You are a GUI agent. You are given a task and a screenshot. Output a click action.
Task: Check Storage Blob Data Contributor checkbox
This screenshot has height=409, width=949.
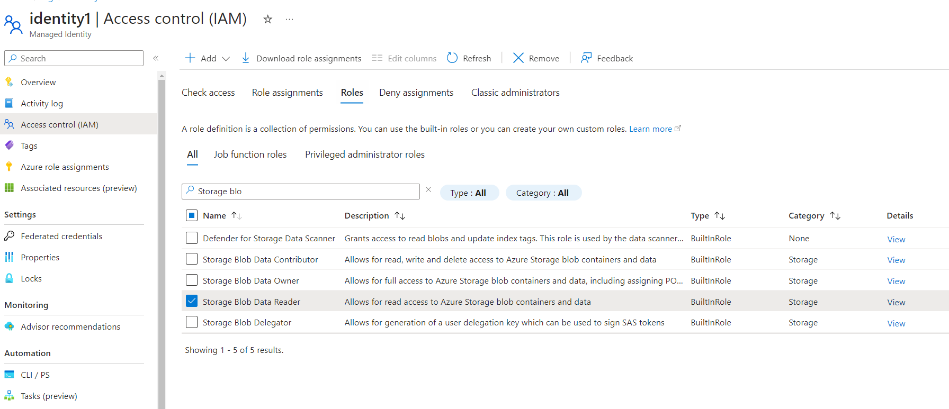(x=192, y=259)
